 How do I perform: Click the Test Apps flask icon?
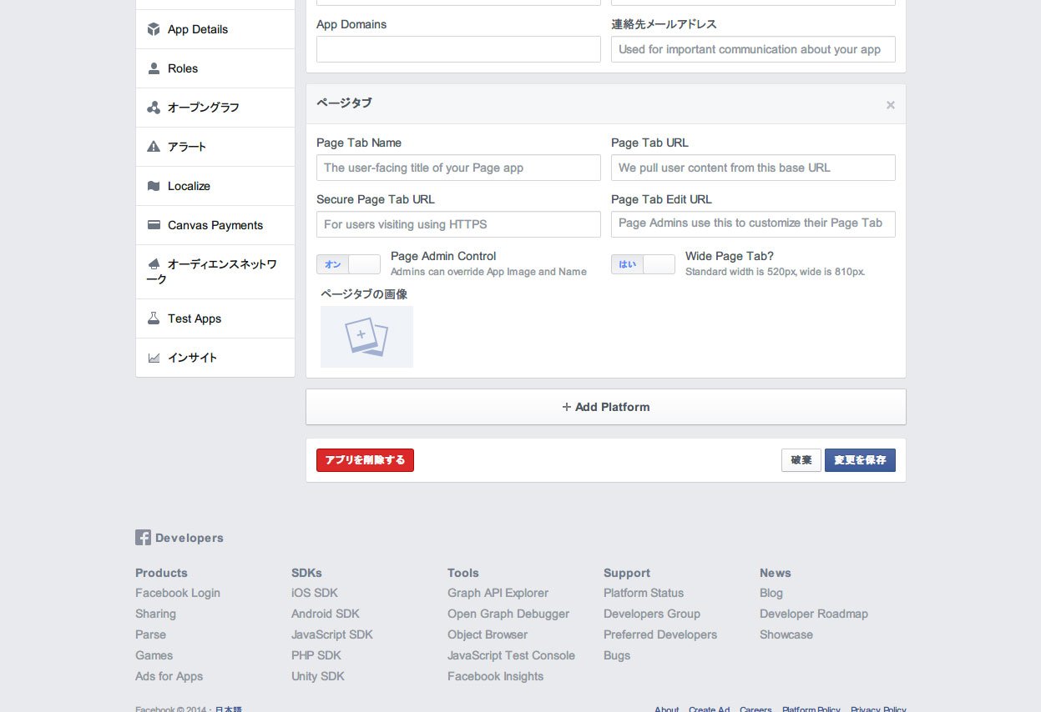click(154, 318)
